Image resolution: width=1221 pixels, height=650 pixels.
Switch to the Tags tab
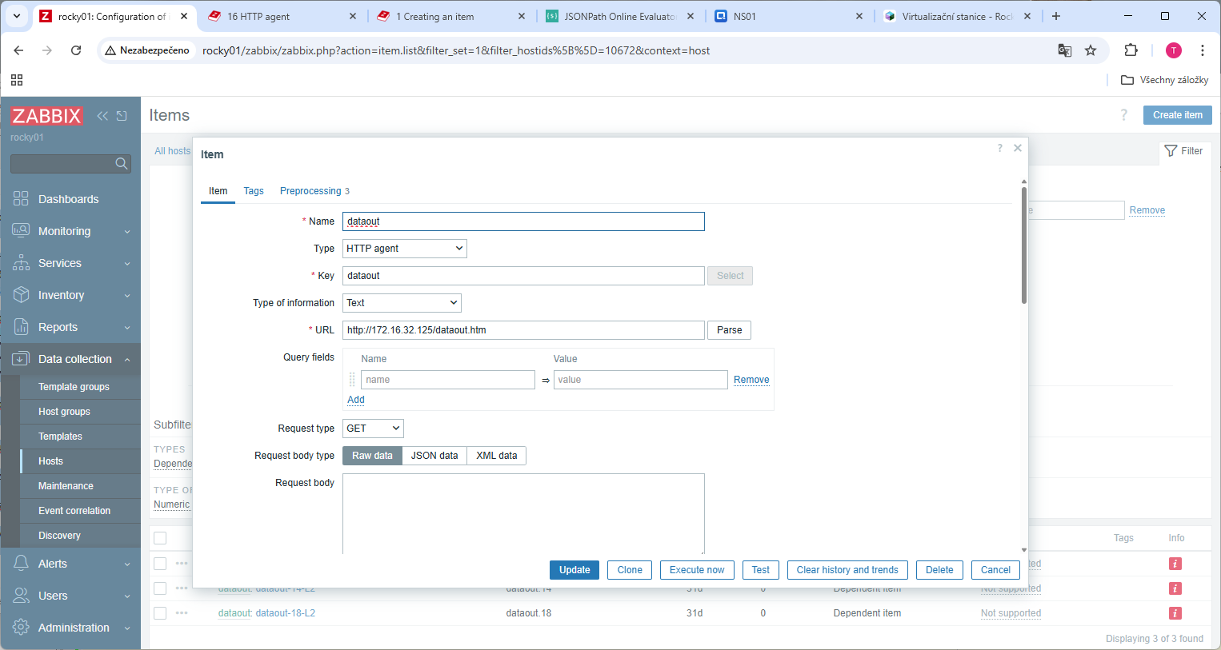click(x=254, y=191)
